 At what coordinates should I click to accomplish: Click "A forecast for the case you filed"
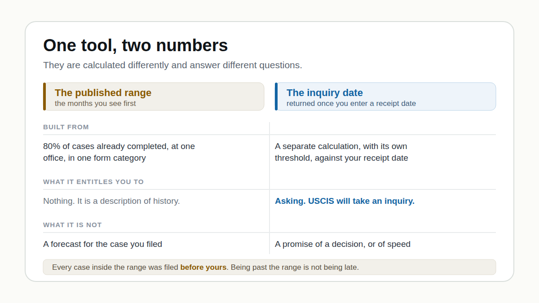pos(102,244)
